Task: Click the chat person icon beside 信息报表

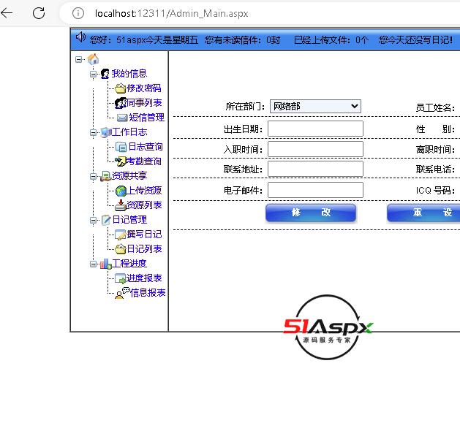Action: click(x=122, y=293)
